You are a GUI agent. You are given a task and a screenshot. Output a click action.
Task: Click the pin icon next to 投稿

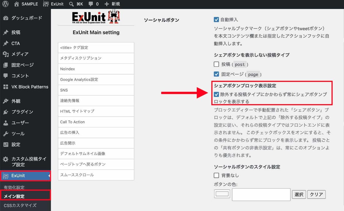click(x=6, y=32)
